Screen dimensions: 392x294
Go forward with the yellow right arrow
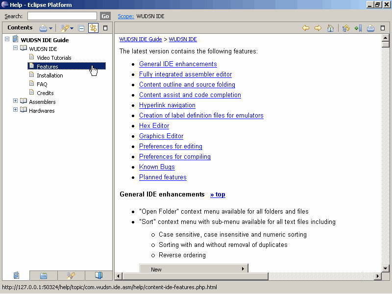point(318,28)
